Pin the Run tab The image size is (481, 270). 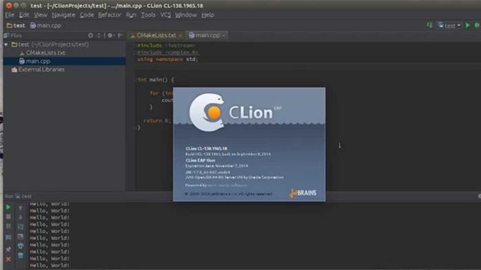pyautogui.click(x=8, y=249)
